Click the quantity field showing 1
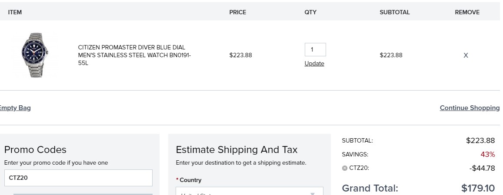 [x=315, y=49]
